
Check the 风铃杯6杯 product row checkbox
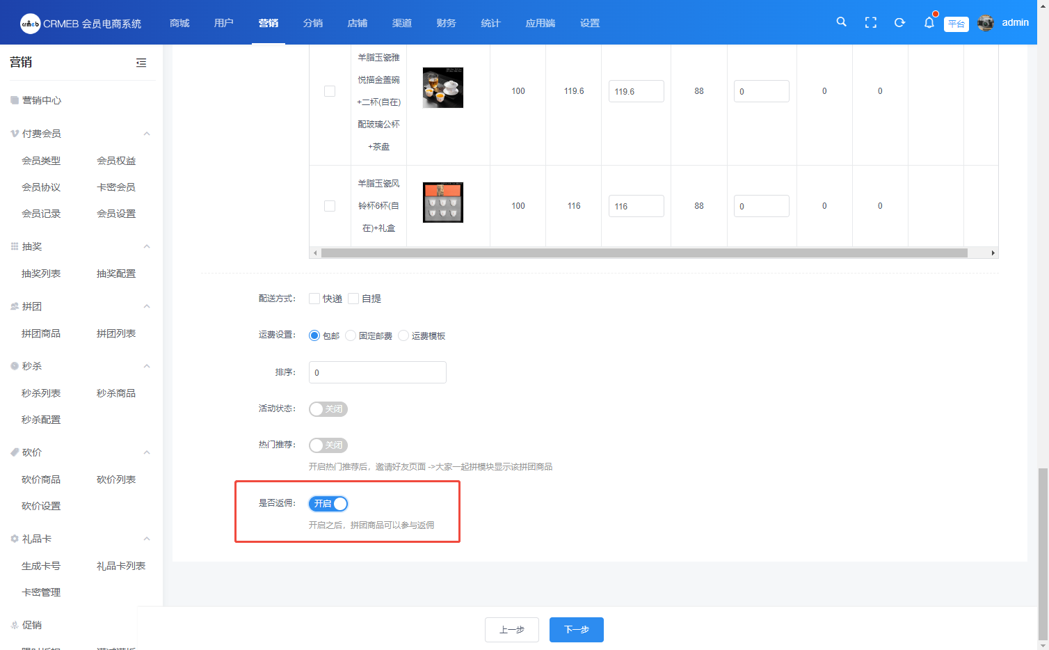330,206
